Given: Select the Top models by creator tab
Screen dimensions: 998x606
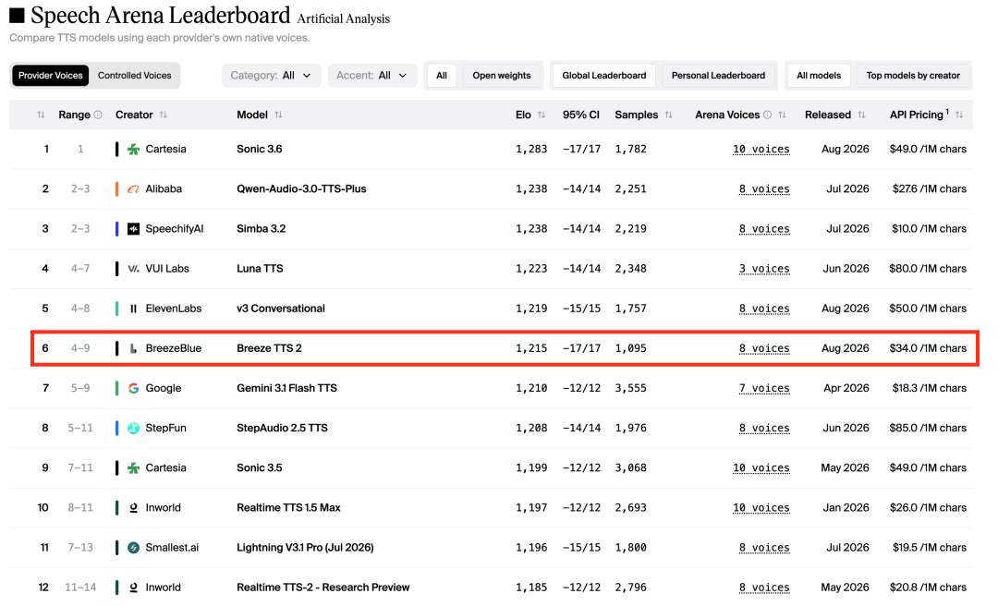Looking at the screenshot, I should coord(913,76).
